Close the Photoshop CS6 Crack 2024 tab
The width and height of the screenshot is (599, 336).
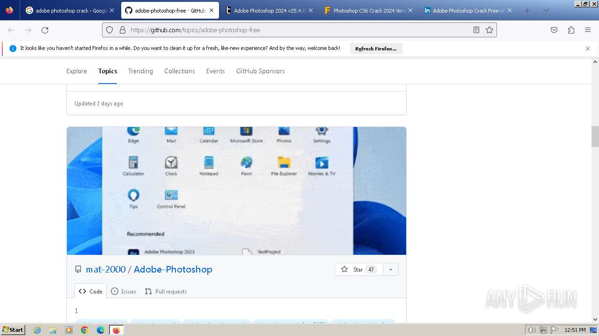410,10
